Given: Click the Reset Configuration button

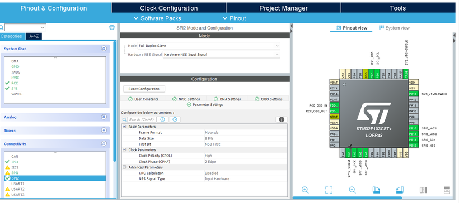Looking at the screenshot, I should (x=144, y=89).
